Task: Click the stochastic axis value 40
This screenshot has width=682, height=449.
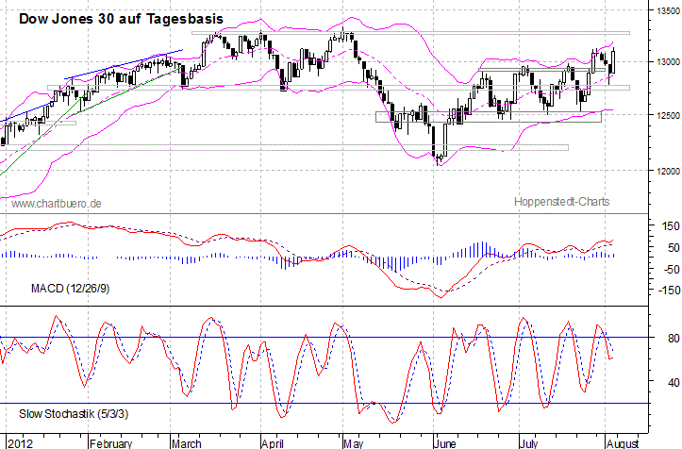Action: coord(674,382)
